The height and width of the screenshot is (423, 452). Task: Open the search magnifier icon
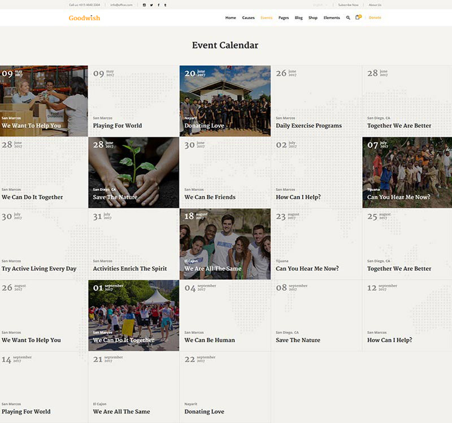tap(348, 18)
